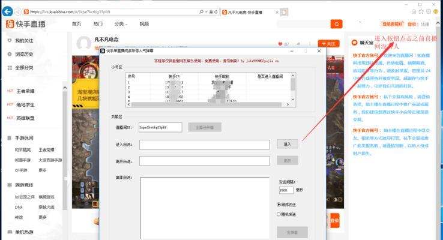443x240 pixels.
Task: Open 绝地求生 in the sidebar
Action: (25, 105)
